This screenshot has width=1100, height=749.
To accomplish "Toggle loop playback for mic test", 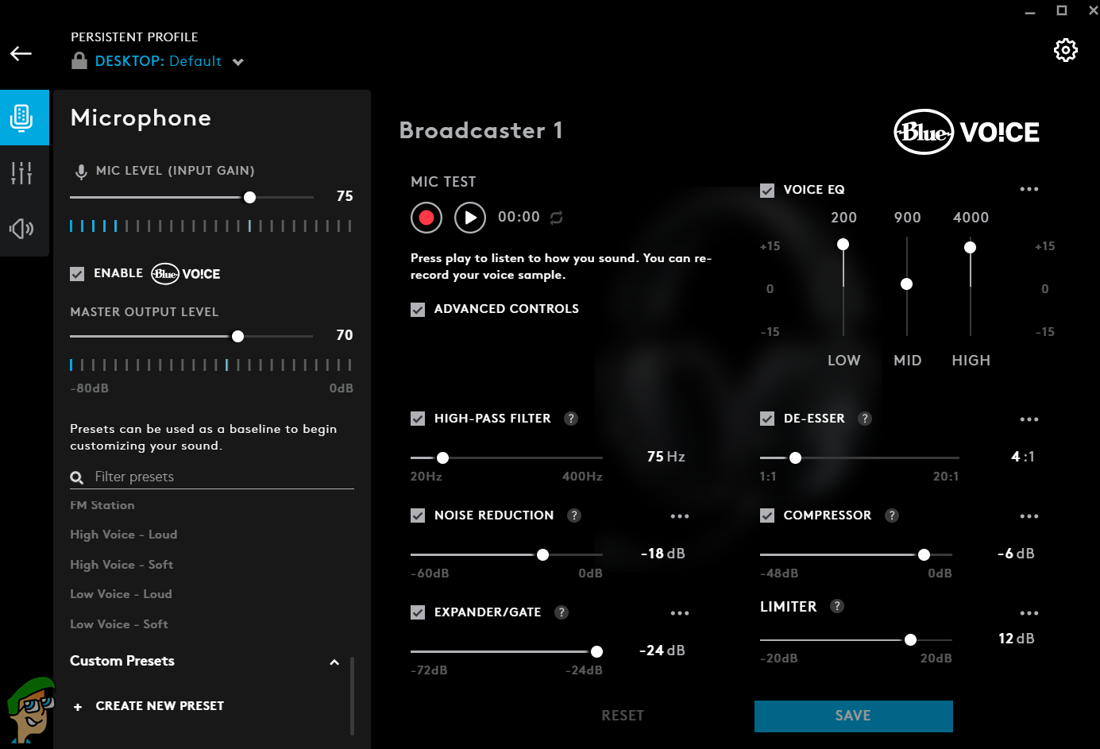I will pyautogui.click(x=557, y=218).
